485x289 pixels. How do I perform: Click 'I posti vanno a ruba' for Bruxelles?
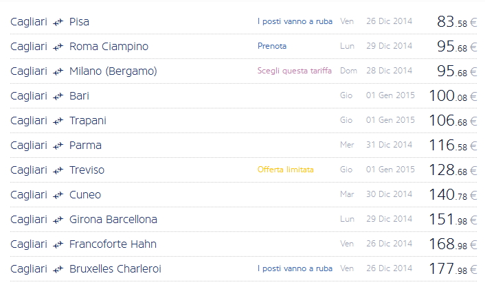(x=295, y=269)
